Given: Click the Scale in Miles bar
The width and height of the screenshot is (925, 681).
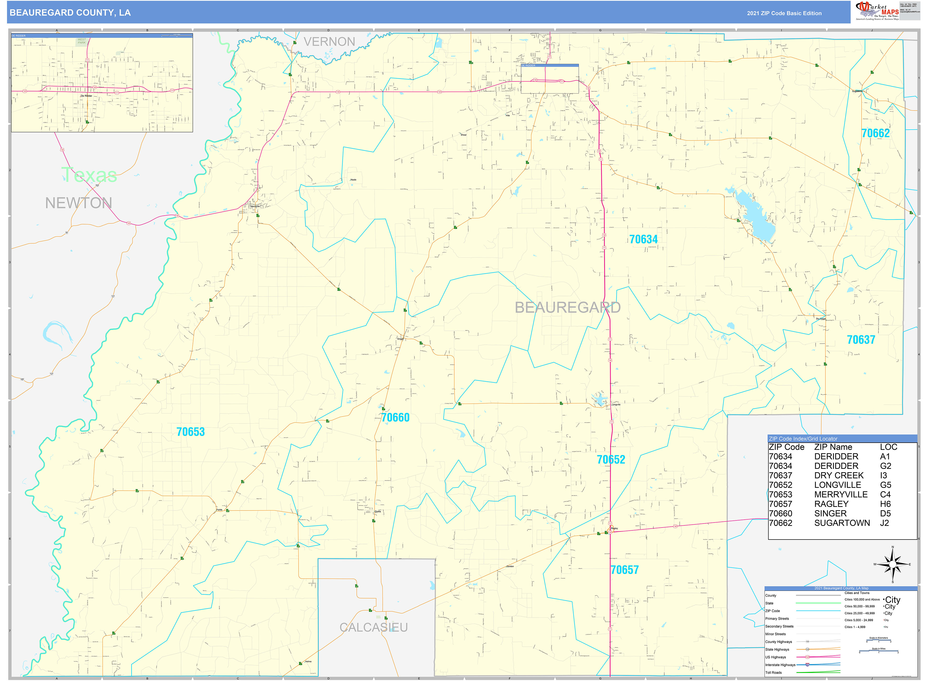Looking at the screenshot, I should pos(878,651).
